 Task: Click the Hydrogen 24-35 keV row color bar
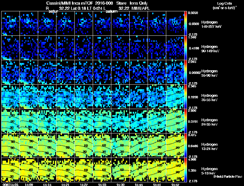click(185, 121)
